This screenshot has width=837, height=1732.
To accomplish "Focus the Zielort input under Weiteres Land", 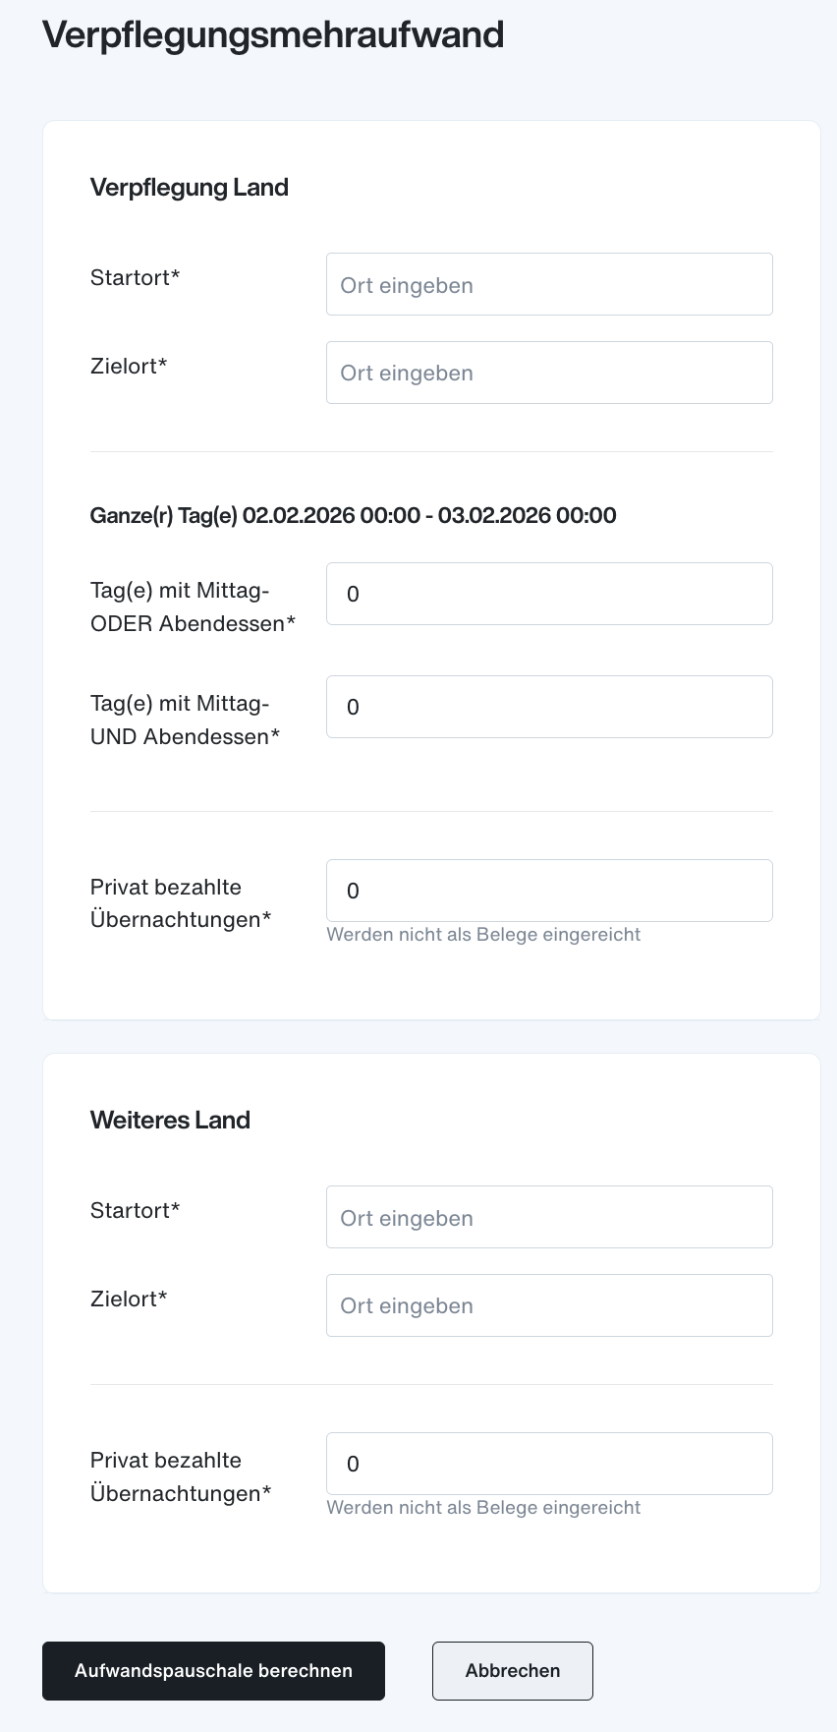I will [549, 1305].
